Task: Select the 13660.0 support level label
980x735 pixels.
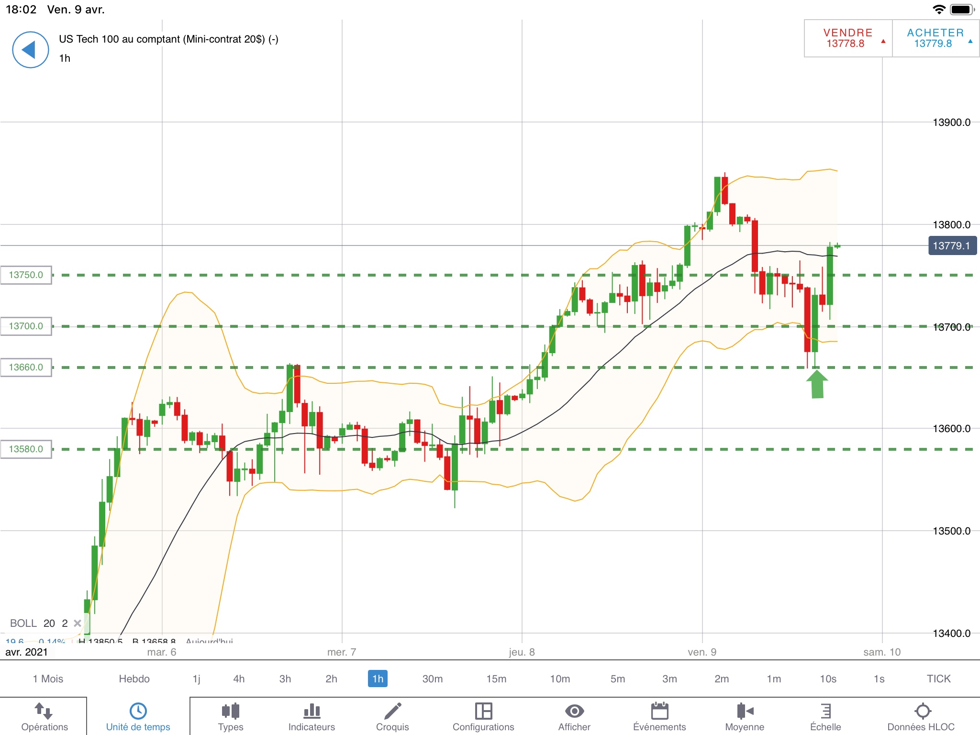Action: (26, 367)
